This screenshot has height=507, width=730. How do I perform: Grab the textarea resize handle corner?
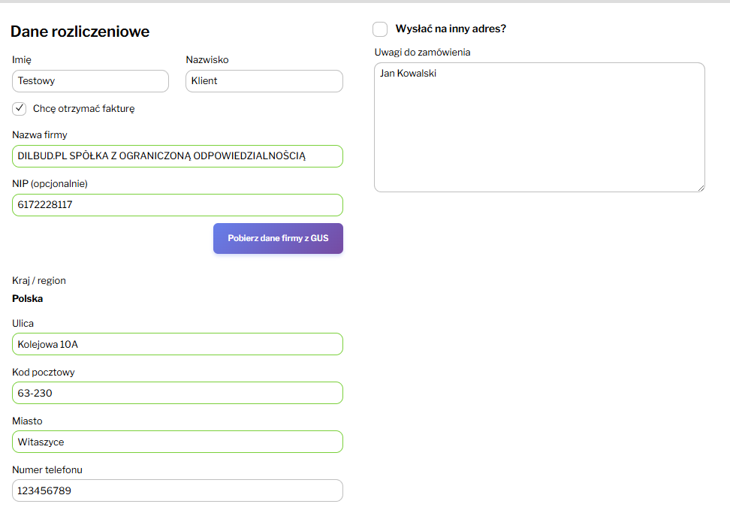701,188
